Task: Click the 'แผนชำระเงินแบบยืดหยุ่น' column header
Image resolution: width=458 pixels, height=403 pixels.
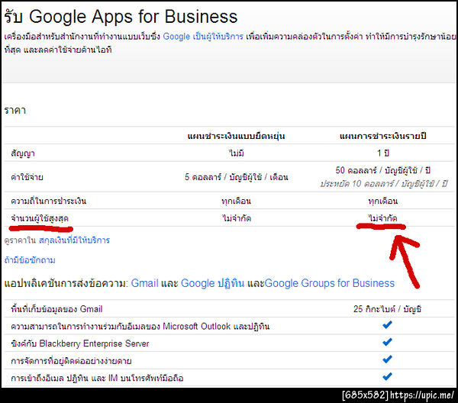Action: pyautogui.click(x=236, y=136)
